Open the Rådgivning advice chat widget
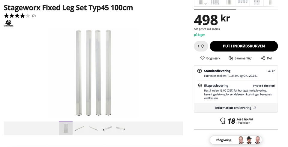The width and height of the screenshot is (288, 147). pyautogui.click(x=236, y=140)
